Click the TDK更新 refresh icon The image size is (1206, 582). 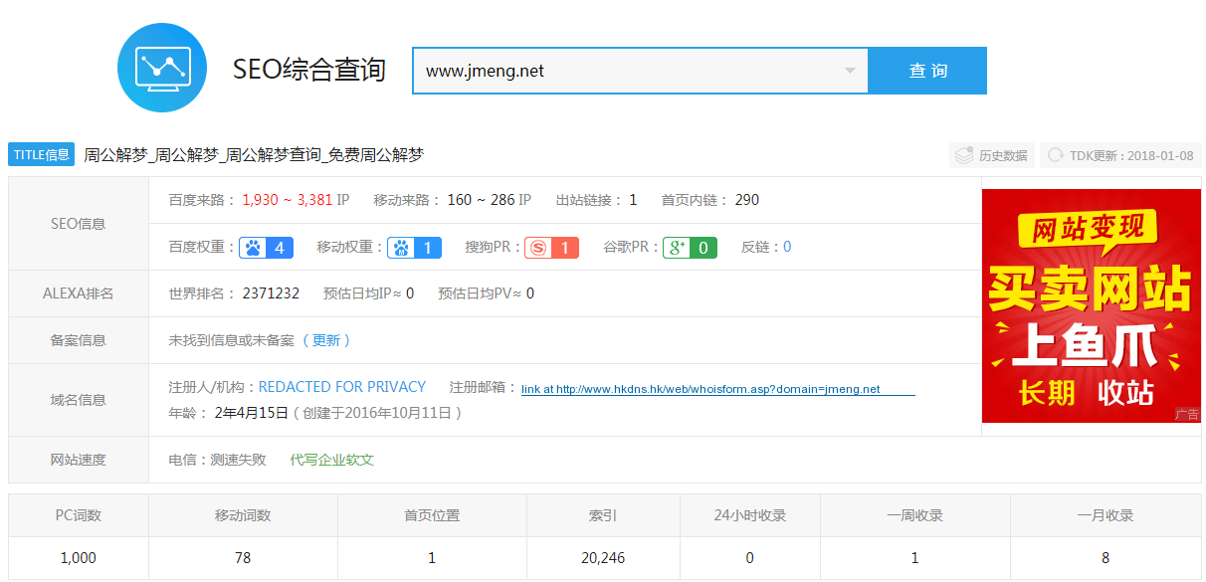(1056, 155)
